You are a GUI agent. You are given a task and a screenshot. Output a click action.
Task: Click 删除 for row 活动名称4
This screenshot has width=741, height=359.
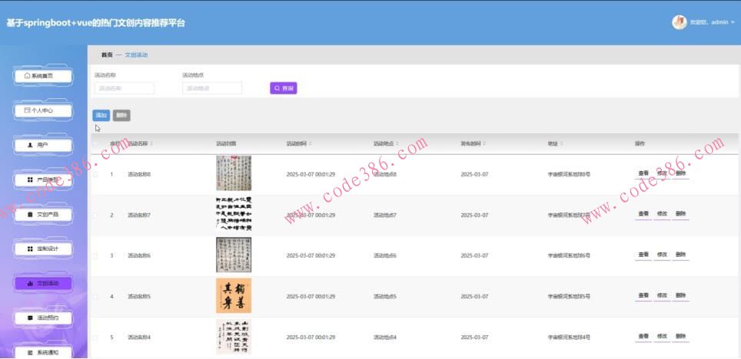(680, 336)
